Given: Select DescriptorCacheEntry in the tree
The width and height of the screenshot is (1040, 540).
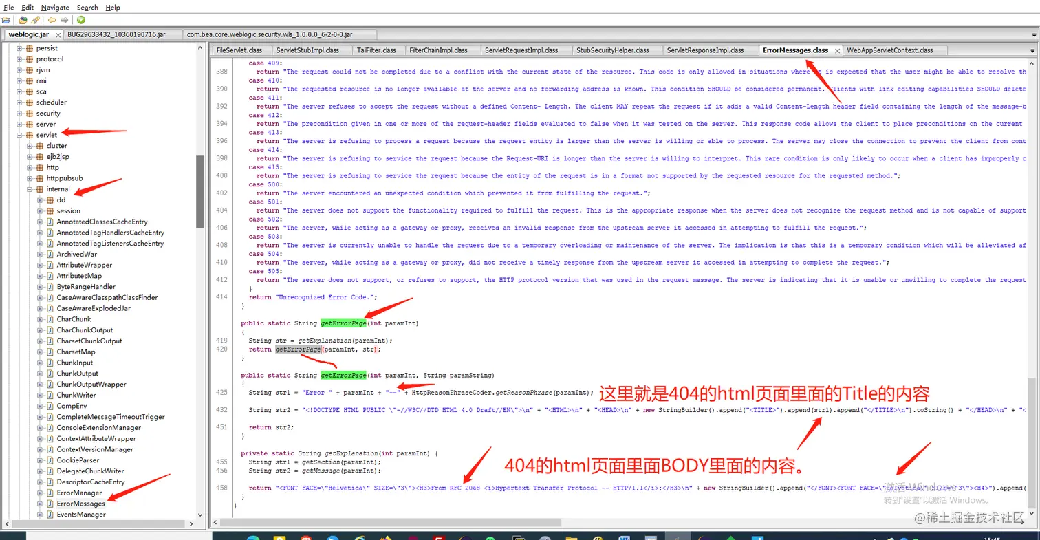Looking at the screenshot, I should coord(91,482).
